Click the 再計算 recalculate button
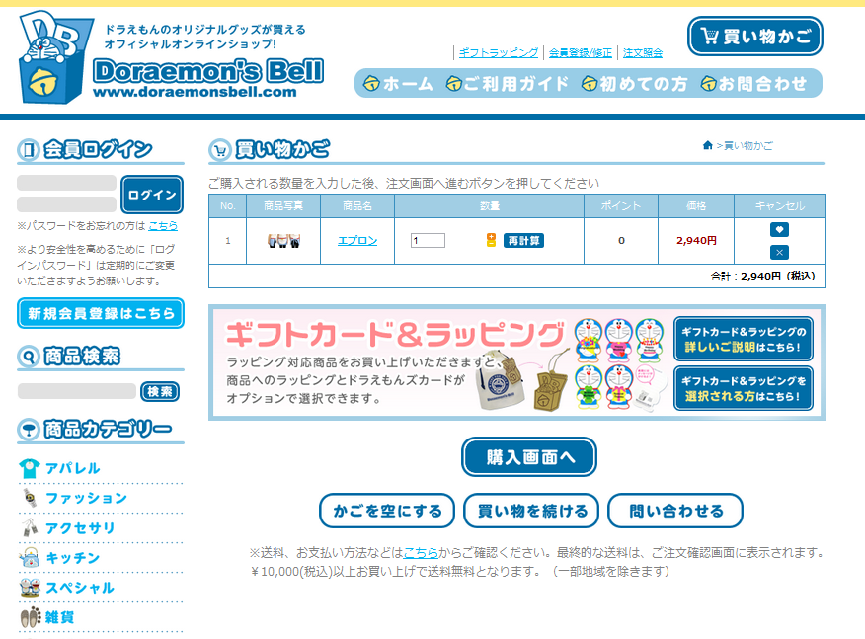 click(x=523, y=241)
